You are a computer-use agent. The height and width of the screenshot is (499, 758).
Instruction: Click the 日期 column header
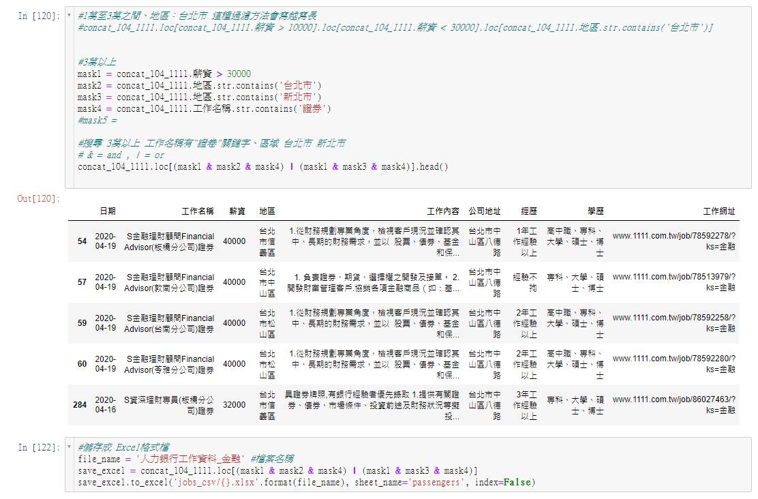click(107, 211)
